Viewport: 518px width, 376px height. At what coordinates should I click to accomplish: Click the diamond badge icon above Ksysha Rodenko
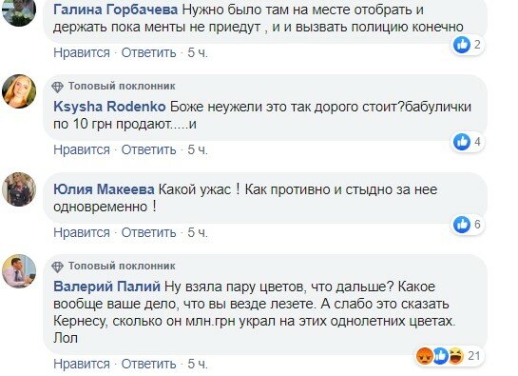click(x=57, y=87)
